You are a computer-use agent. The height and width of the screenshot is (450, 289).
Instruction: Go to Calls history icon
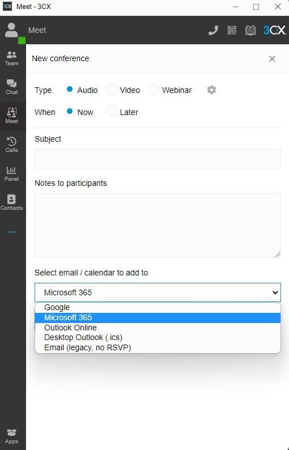(x=11, y=145)
